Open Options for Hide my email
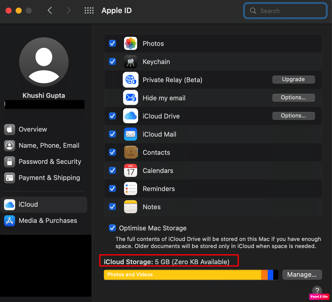Image resolution: width=332 pixels, height=302 pixels. pyautogui.click(x=293, y=98)
